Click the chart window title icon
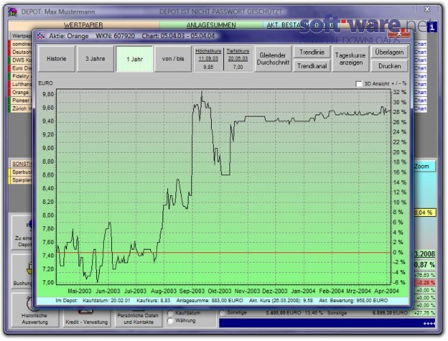The width and height of the screenshot is (448, 341). click(41, 36)
